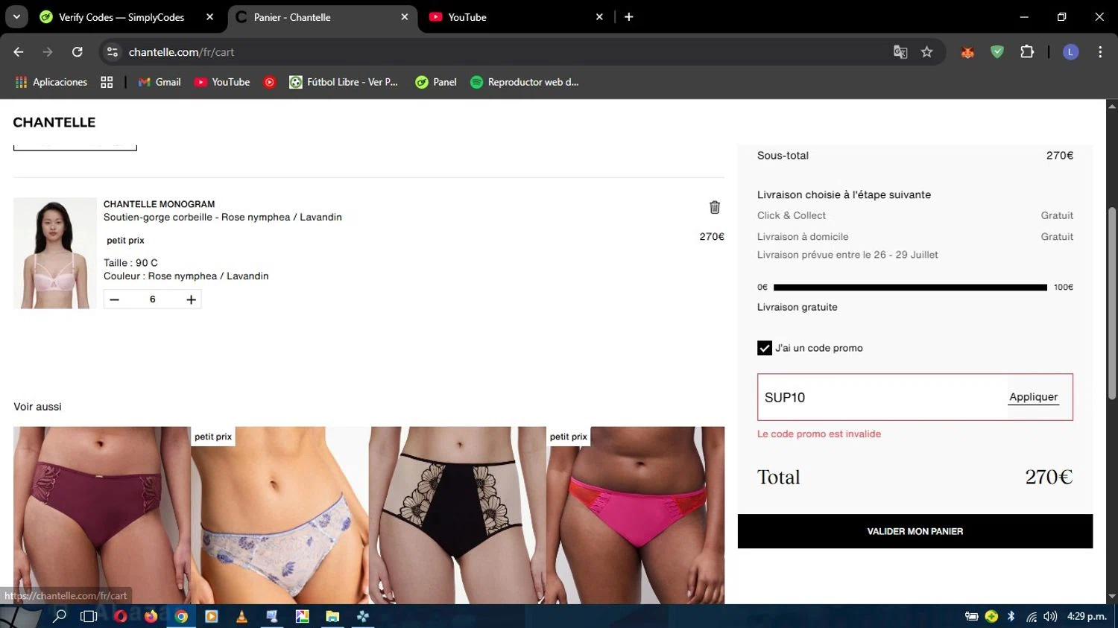Open the tab search dropdown arrow
The image size is (1118, 628).
pyautogui.click(x=16, y=17)
